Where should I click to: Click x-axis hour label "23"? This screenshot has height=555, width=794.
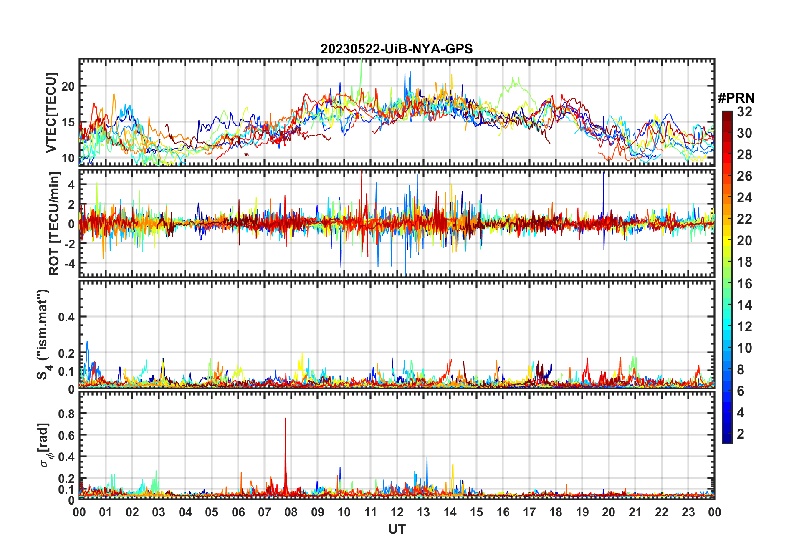pos(688,512)
